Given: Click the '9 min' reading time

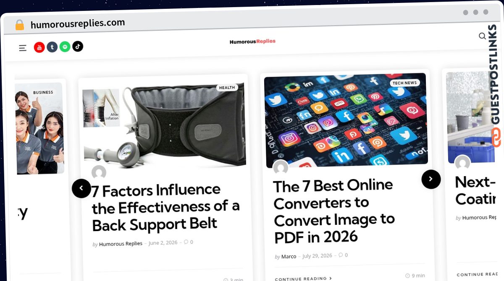Looking at the screenshot, I should coord(415,276).
